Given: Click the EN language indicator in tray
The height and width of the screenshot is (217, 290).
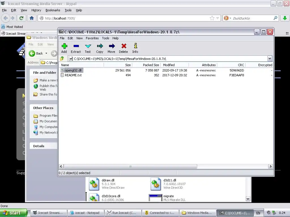Looking at the screenshot, I should pos(258,213).
